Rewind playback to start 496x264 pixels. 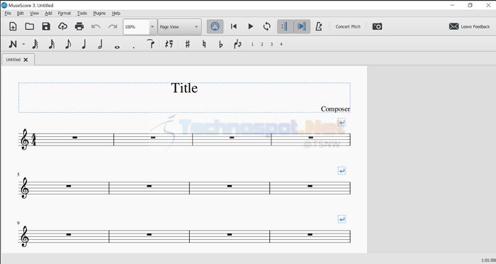[233, 27]
